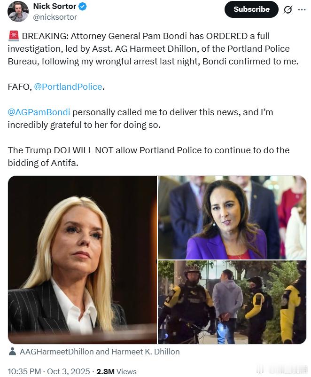View the Pam Bondi photo
Image resolution: width=311 pixels, height=377 pixels.
point(82,259)
